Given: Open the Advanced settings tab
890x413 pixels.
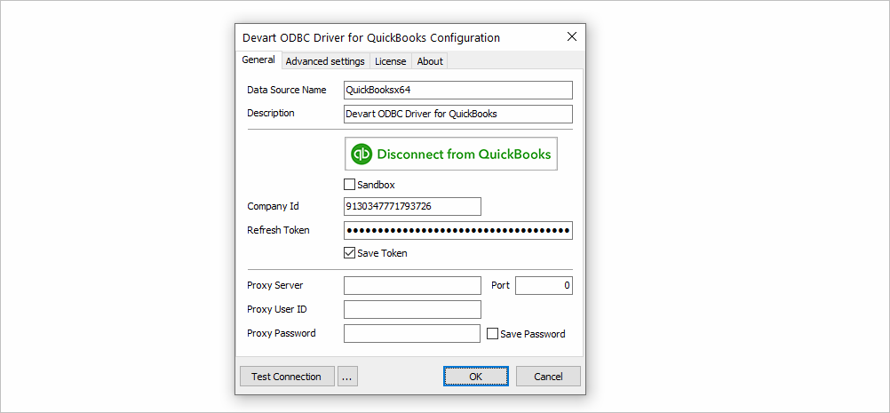Looking at the screenshot, I should [x=325, y=61].
